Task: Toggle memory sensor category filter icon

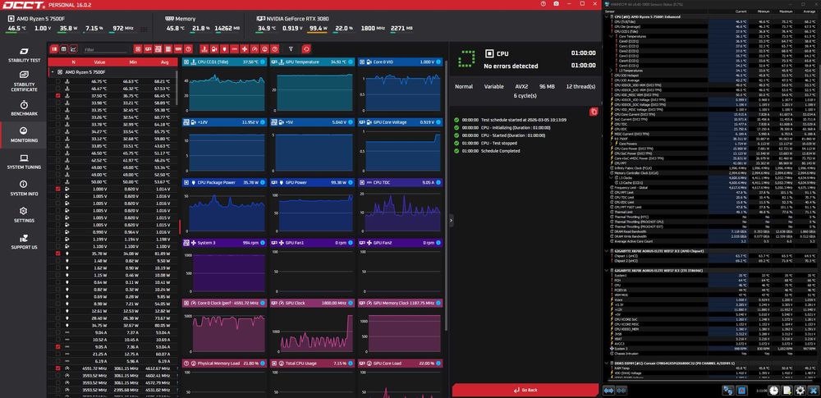Action: (x=178, y=48)
